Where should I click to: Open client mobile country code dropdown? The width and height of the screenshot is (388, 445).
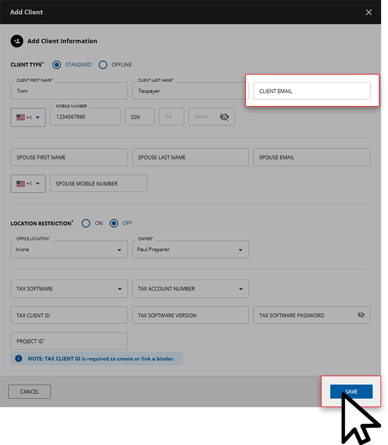tap(28, 117)
